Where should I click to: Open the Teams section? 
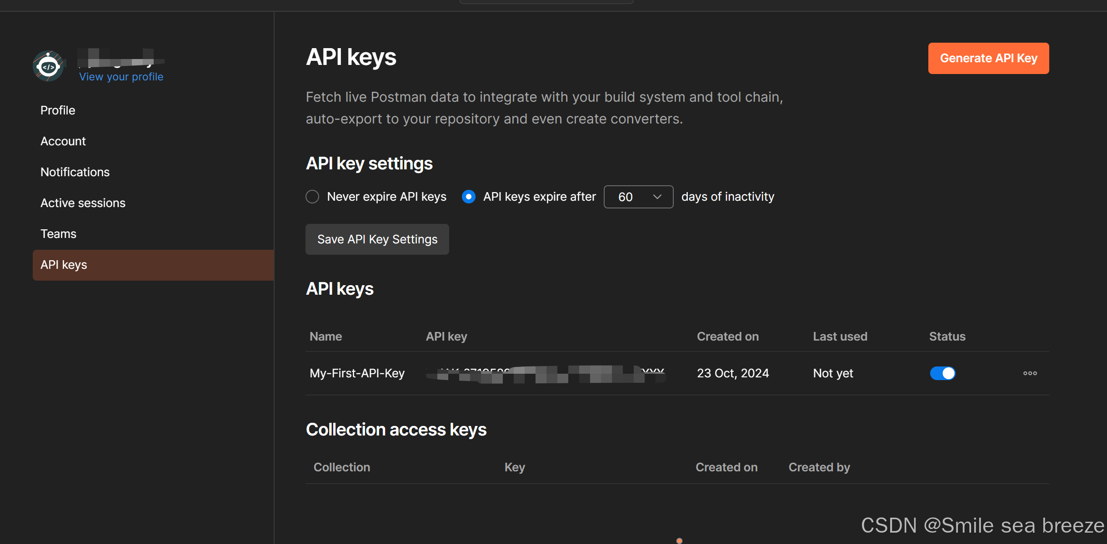point(58,233)
